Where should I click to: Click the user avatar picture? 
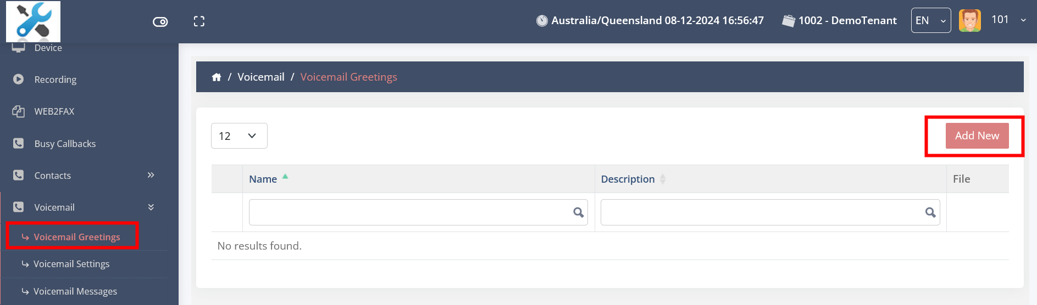(969, 21)
